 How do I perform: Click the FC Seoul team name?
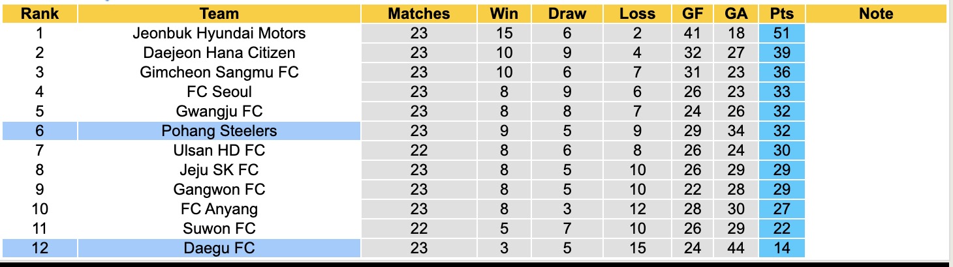(219, 92)
